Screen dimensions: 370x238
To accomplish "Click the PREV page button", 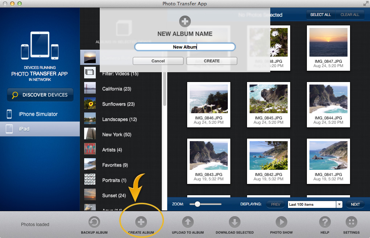I will pos(275,204).
